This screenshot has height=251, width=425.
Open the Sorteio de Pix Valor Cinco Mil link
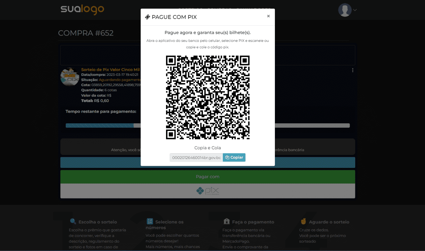[x=110, y=69]
